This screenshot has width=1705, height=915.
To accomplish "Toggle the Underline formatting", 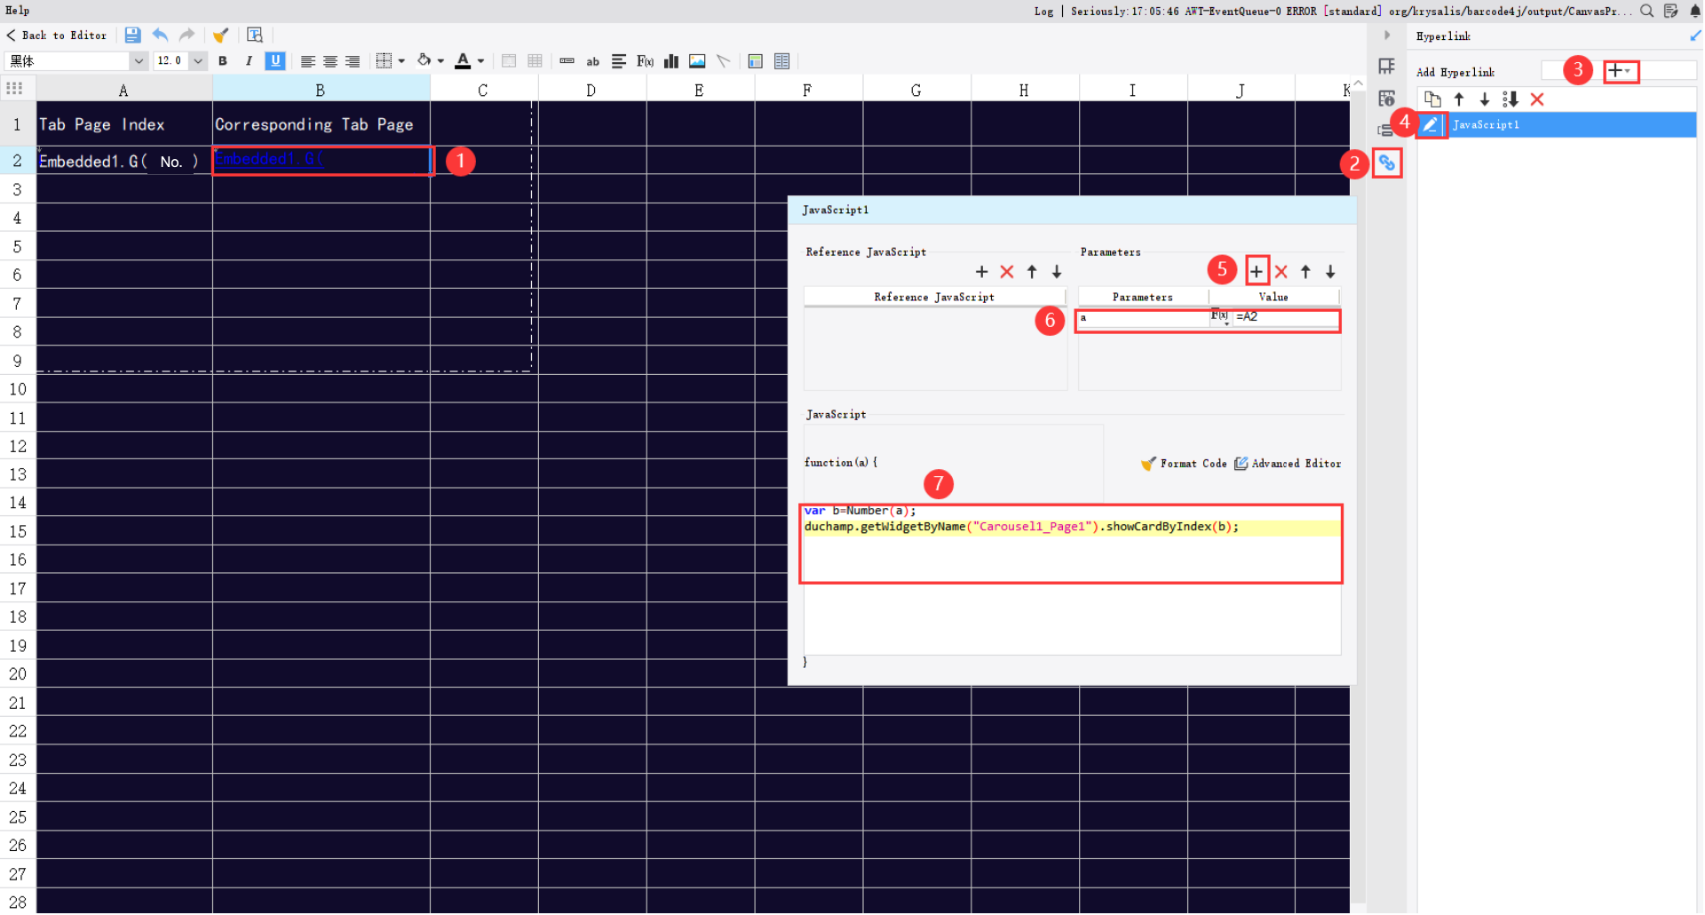I will point(275,61).
